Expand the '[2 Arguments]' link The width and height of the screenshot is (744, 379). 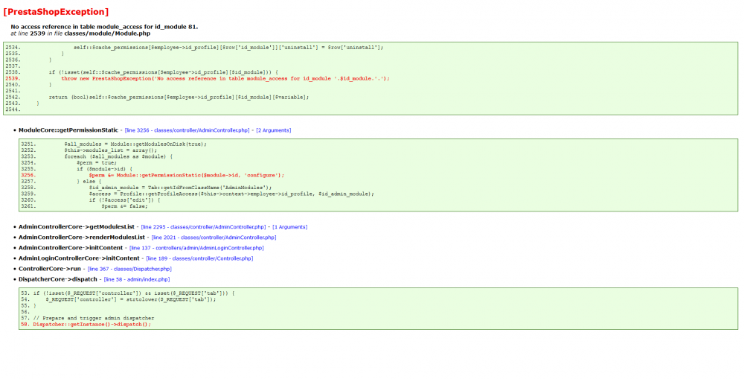[274, 130]
